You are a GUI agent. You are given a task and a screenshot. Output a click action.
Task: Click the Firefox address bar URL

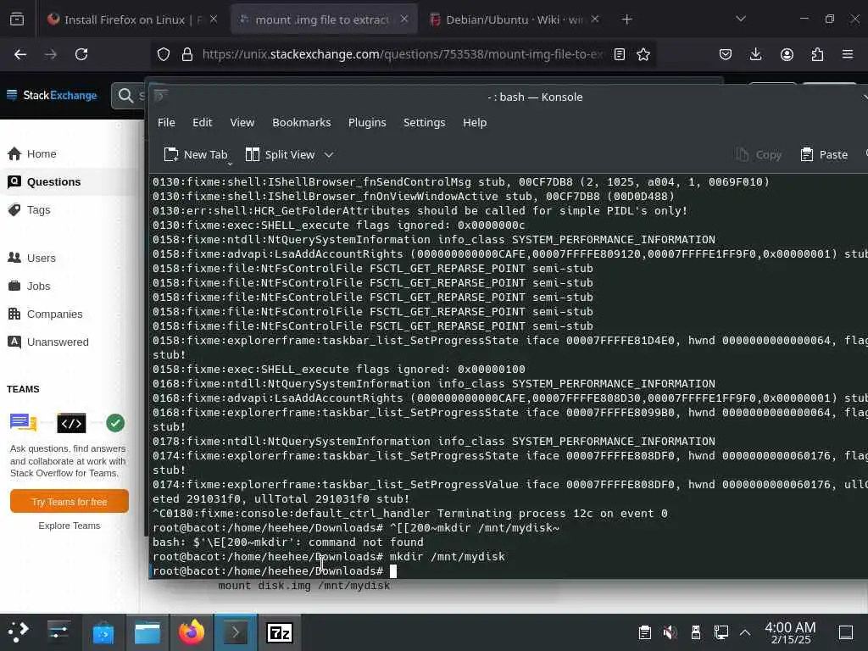tap(403, 54)
